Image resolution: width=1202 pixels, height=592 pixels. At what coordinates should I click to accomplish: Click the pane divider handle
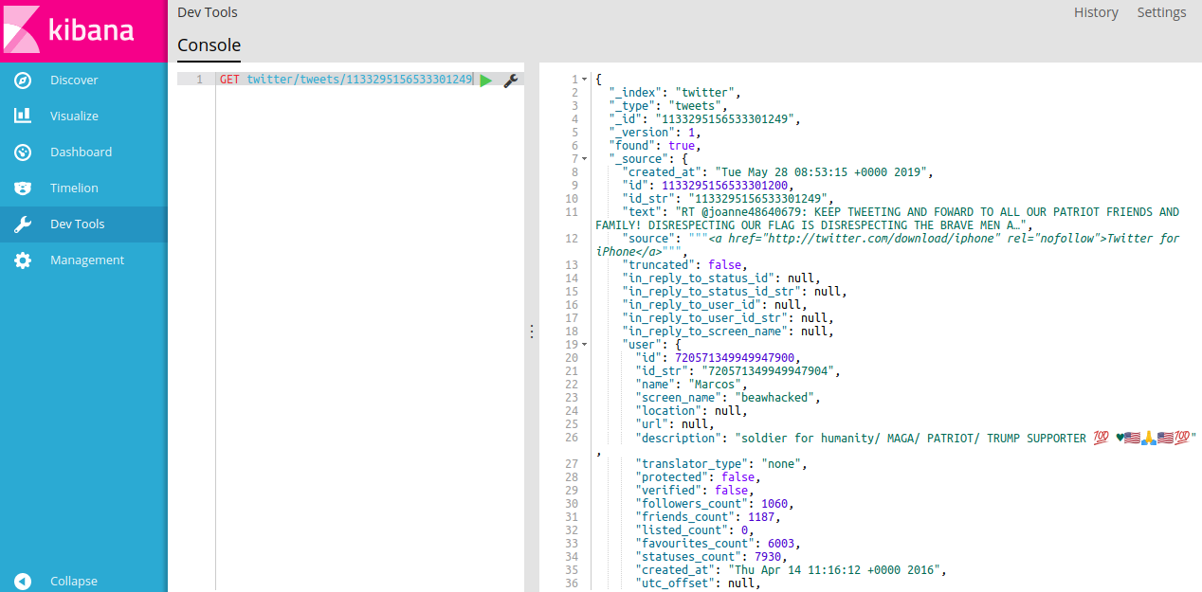pos(532,332)
